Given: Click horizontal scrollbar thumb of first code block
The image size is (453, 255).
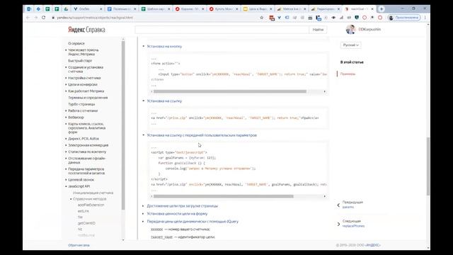Looking at the screenshot, I should pyautogui.click(x=229, y=91).
